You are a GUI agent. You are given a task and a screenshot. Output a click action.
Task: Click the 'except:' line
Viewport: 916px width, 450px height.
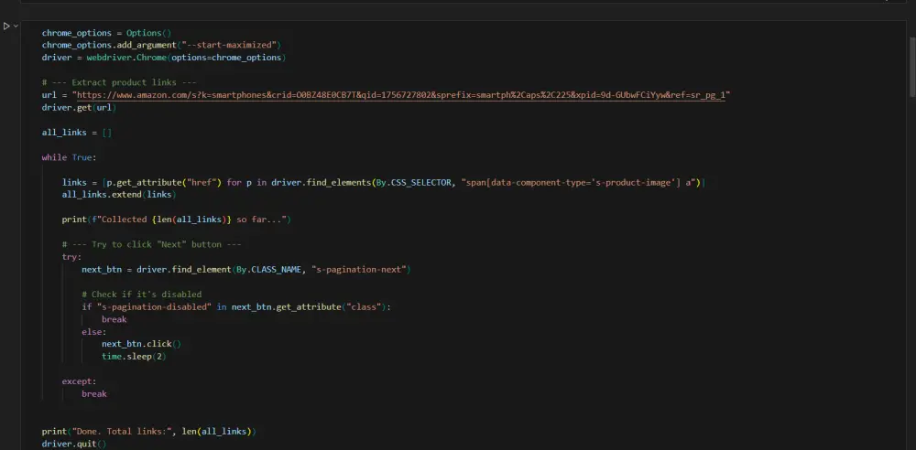79,381
